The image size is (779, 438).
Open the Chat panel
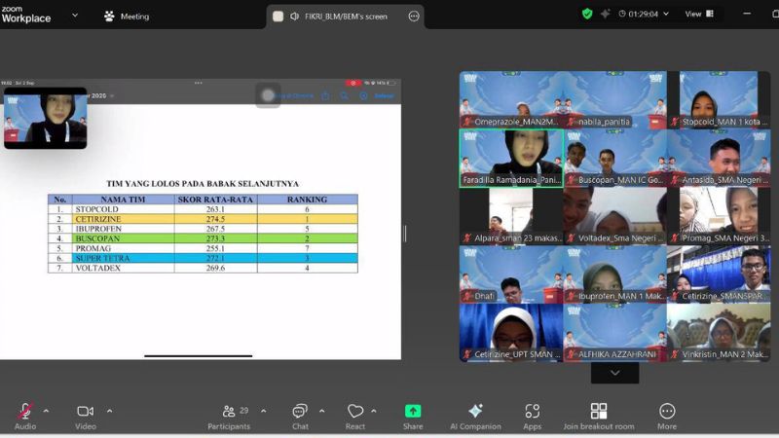tap(300, 412)
